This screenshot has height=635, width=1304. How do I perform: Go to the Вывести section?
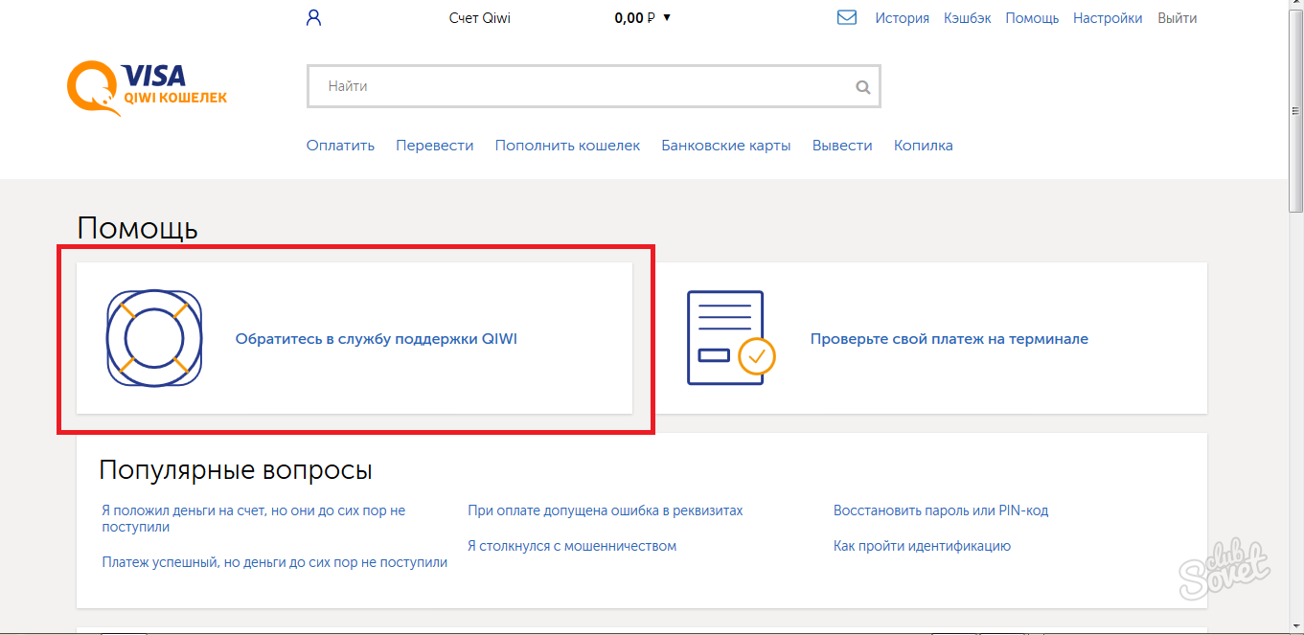[842, 146]
